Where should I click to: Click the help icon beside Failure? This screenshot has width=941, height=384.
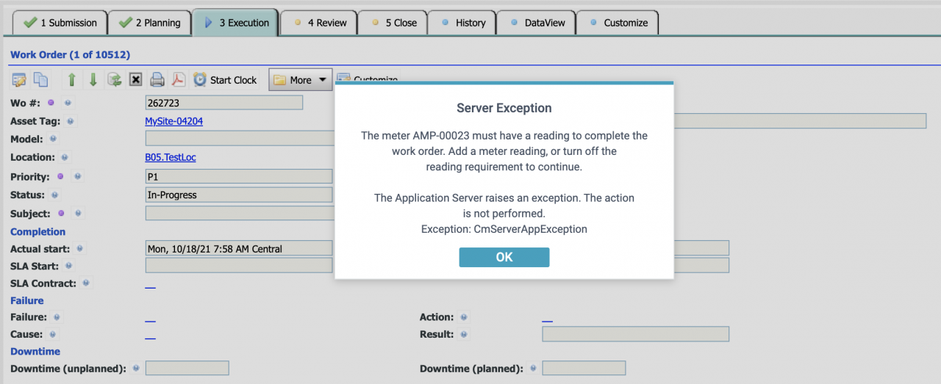57,317
